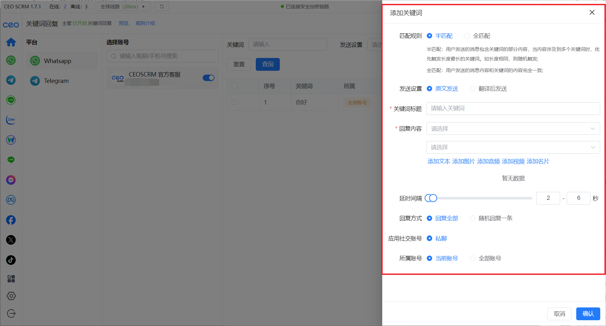Click the 查询 search button
The height and width of the screenshot is (326, 606).
268,64
